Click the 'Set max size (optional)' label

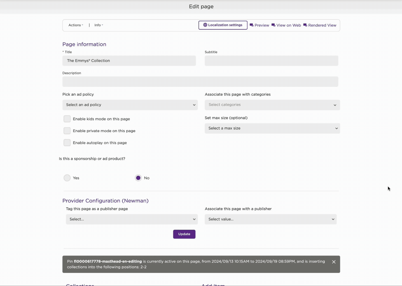(226, 118)
